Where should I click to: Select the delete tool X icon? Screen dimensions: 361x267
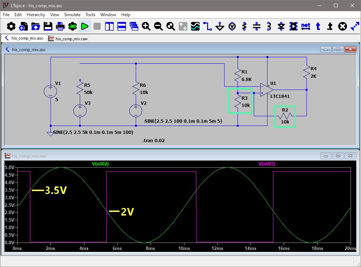pyautogui.click(x=342, y=26)
